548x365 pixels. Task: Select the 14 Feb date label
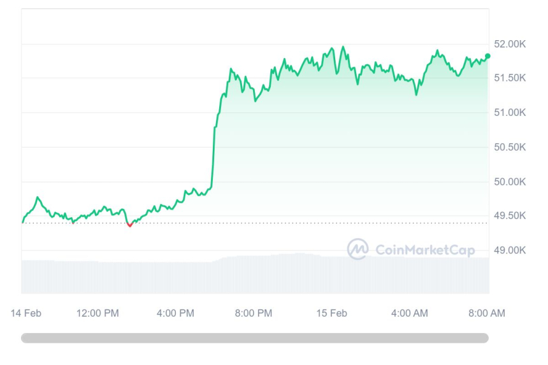pyautogui.click(x=27, y=313)
